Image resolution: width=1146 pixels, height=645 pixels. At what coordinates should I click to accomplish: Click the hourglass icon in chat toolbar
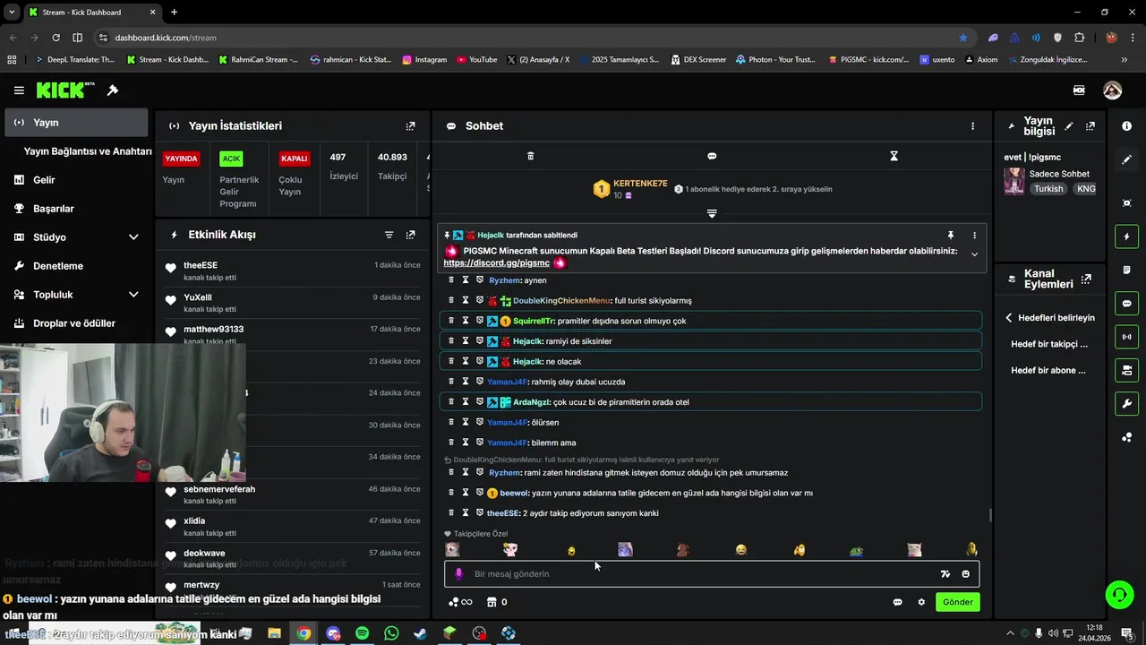[x=894, y=156]
